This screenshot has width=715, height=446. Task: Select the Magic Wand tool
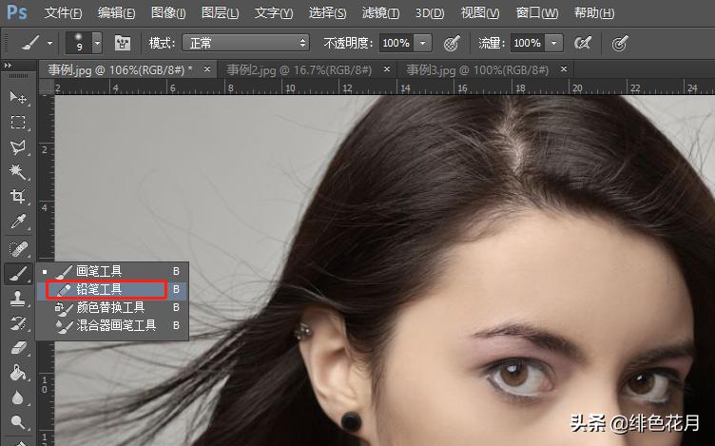coord(18,171)
